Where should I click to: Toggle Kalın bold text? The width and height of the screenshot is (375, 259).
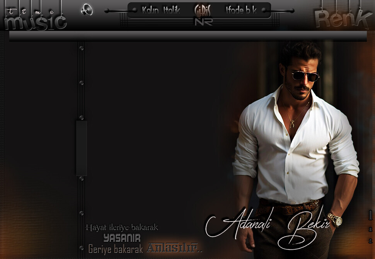(150, 10)
